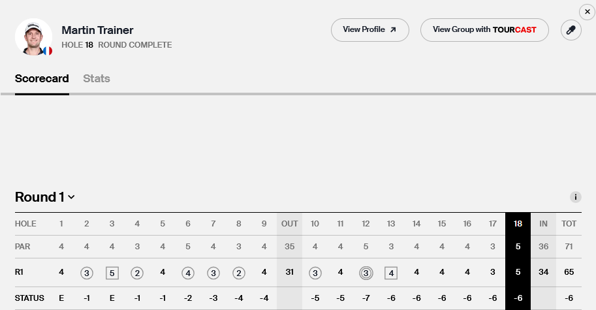596x310 pixels.
Task: Click the Martin Trainer name heading
Action: pyautogui.click(x=97, y=31)
